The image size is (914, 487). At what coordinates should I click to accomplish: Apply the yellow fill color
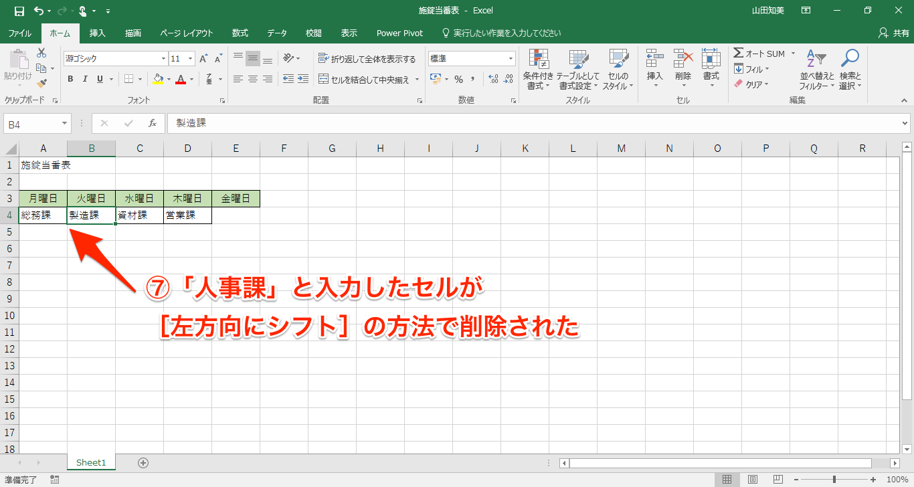pos(158,79)
